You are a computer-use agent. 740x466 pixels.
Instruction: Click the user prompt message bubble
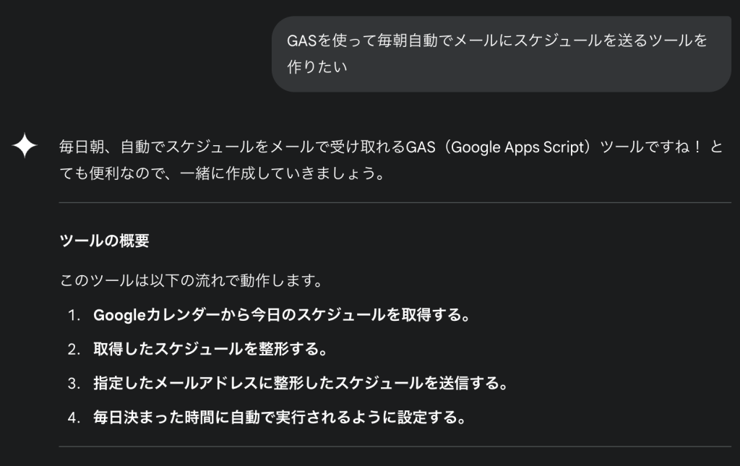501,54
